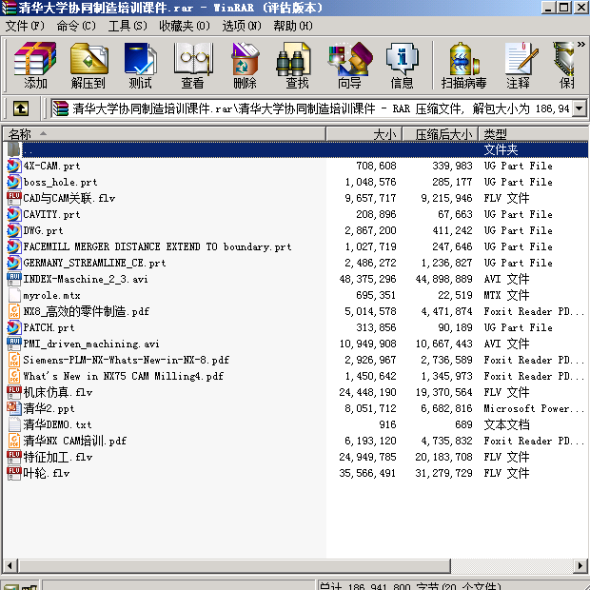Select boss_hole.prt file
The height and width of the screenshot is (590, 590).
[x=60, y=182]
